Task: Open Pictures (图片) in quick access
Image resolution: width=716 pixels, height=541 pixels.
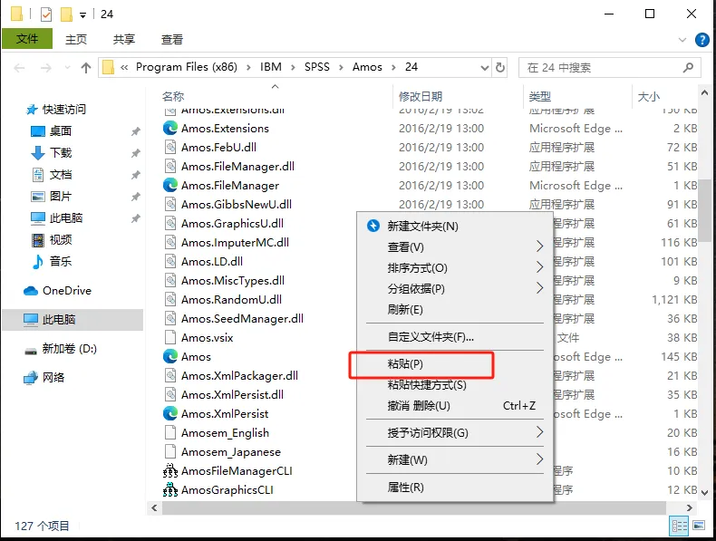Action: 61,197
